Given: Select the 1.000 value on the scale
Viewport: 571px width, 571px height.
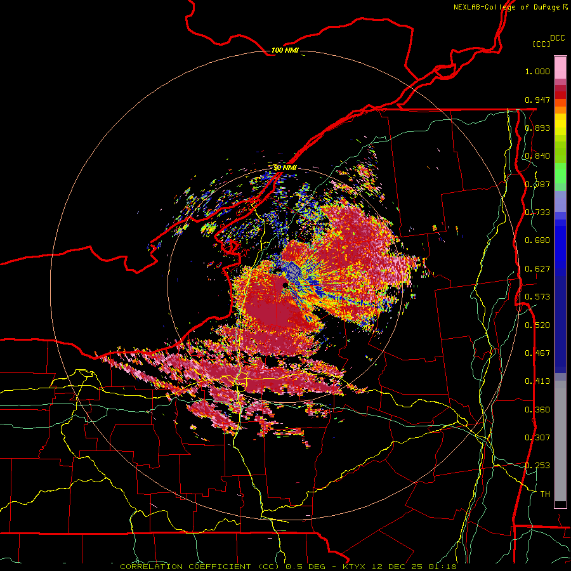Looking at the screenshot, I should pos(537,71).
